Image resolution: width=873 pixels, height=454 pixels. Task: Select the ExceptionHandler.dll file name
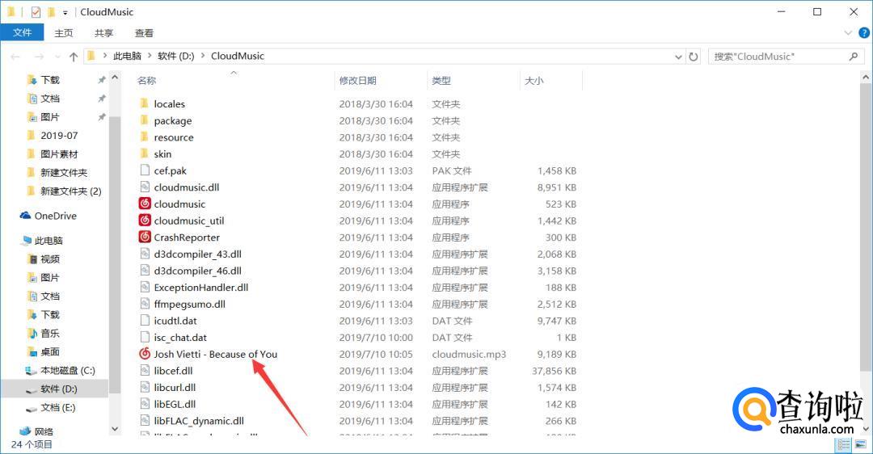[x=201, y=288]
